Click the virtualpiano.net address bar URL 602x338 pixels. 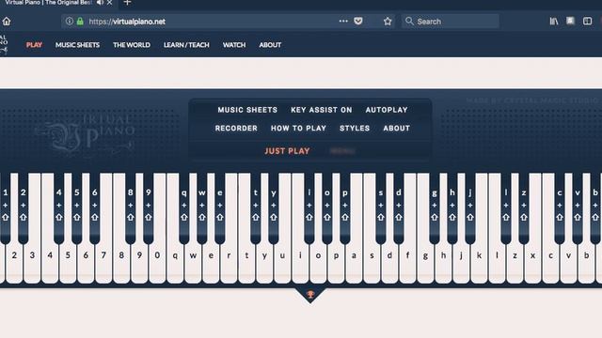click(x=127, y=22)
